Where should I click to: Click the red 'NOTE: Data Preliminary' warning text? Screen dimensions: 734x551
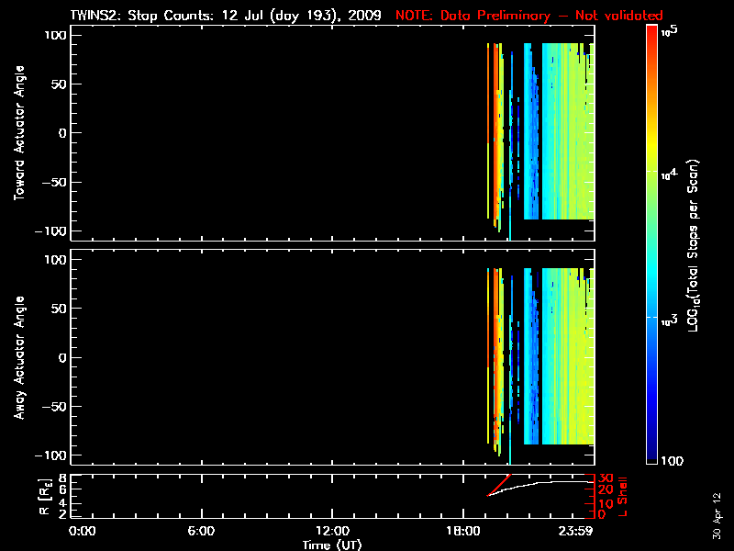click(528, 16)
